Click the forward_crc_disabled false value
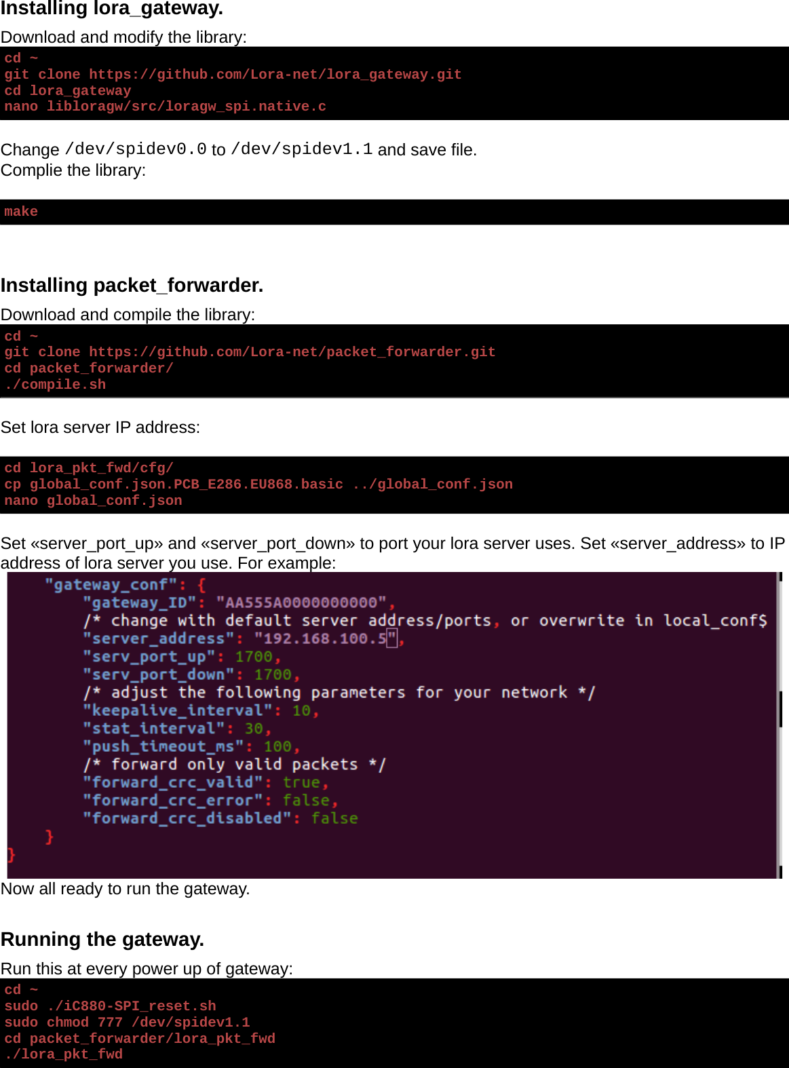This screenshot has width=789, height=1068. click(334, 818)
